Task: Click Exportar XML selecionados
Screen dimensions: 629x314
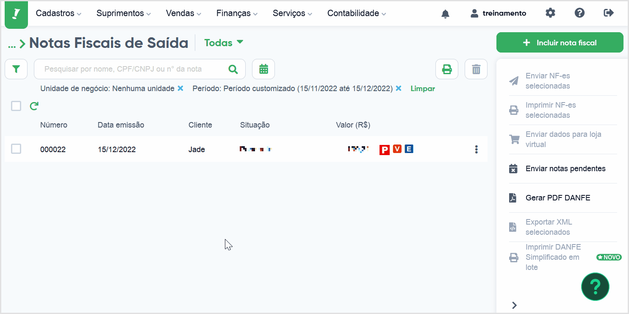Action: pos(549,227)
